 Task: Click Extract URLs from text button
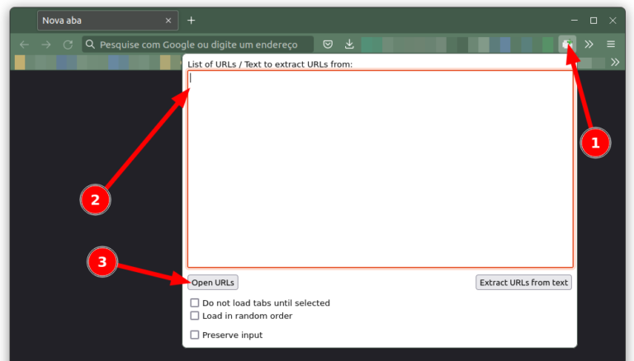524,283
